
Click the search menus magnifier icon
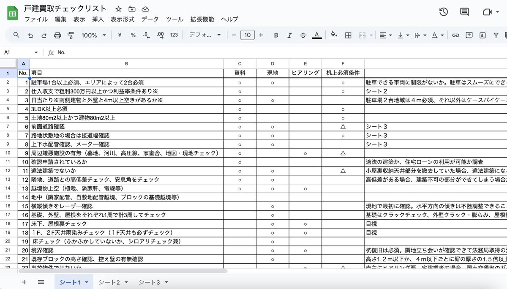[x=16, y=35]
